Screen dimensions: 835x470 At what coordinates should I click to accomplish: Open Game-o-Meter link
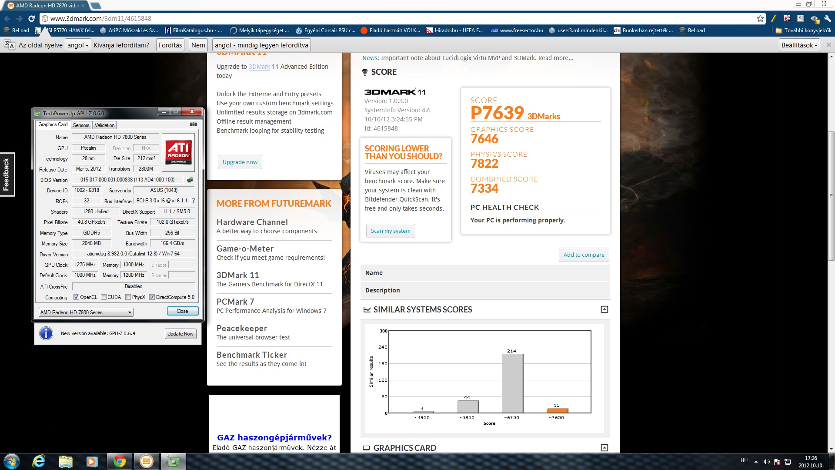pos(245,248)
